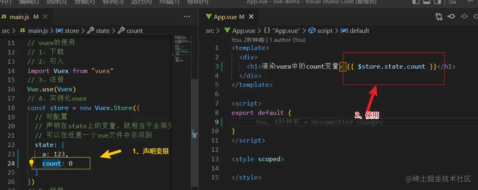The image size is (478, 190).
Task: Open more actions ellipsis for main.js editor group
Action: coord(187,17)
